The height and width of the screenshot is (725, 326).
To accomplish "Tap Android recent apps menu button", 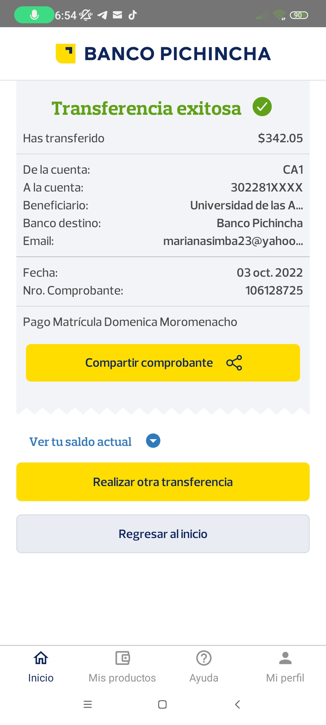I will pyautogui.click(x=88, y=704).
